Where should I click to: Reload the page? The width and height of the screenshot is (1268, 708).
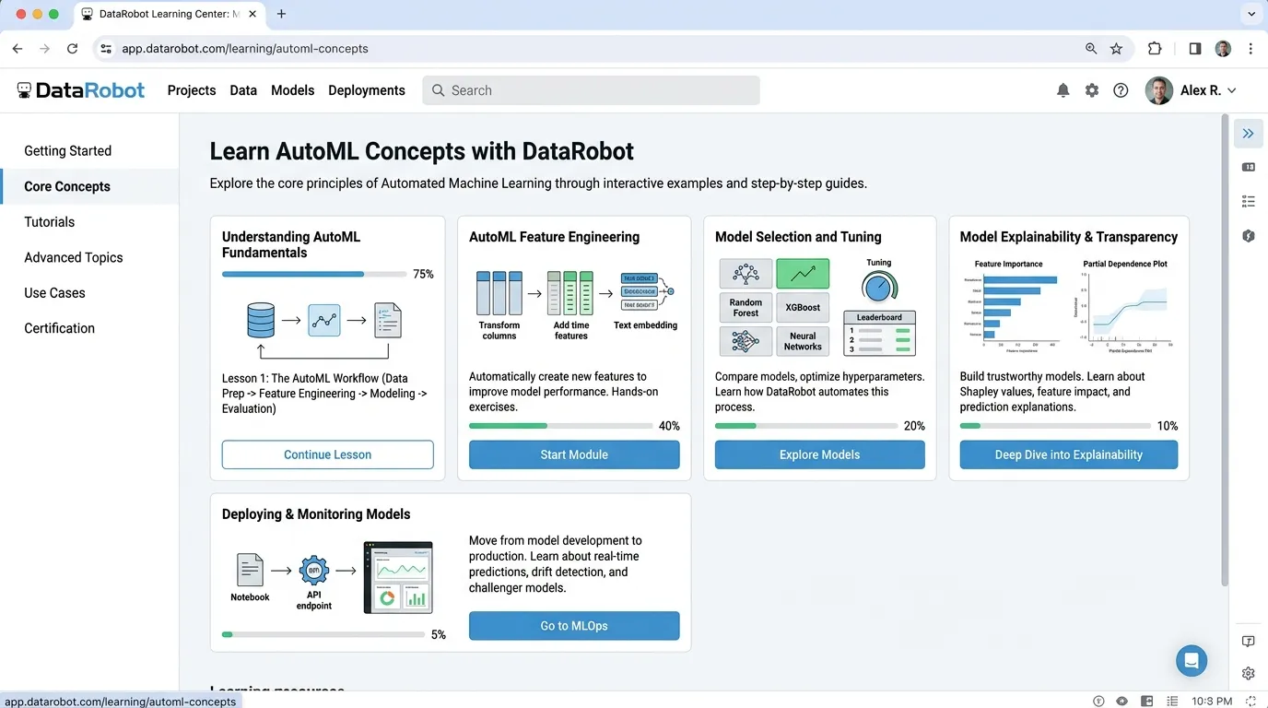[x=72, y=49]
